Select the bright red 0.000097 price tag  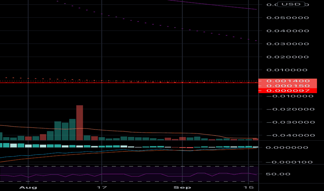[x=287, y=91]
